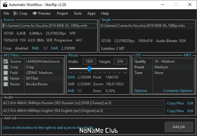Enable the Field filter checkbox
Image resolution: width=197 pixels, height=136 pixels.
click(6, 73)
